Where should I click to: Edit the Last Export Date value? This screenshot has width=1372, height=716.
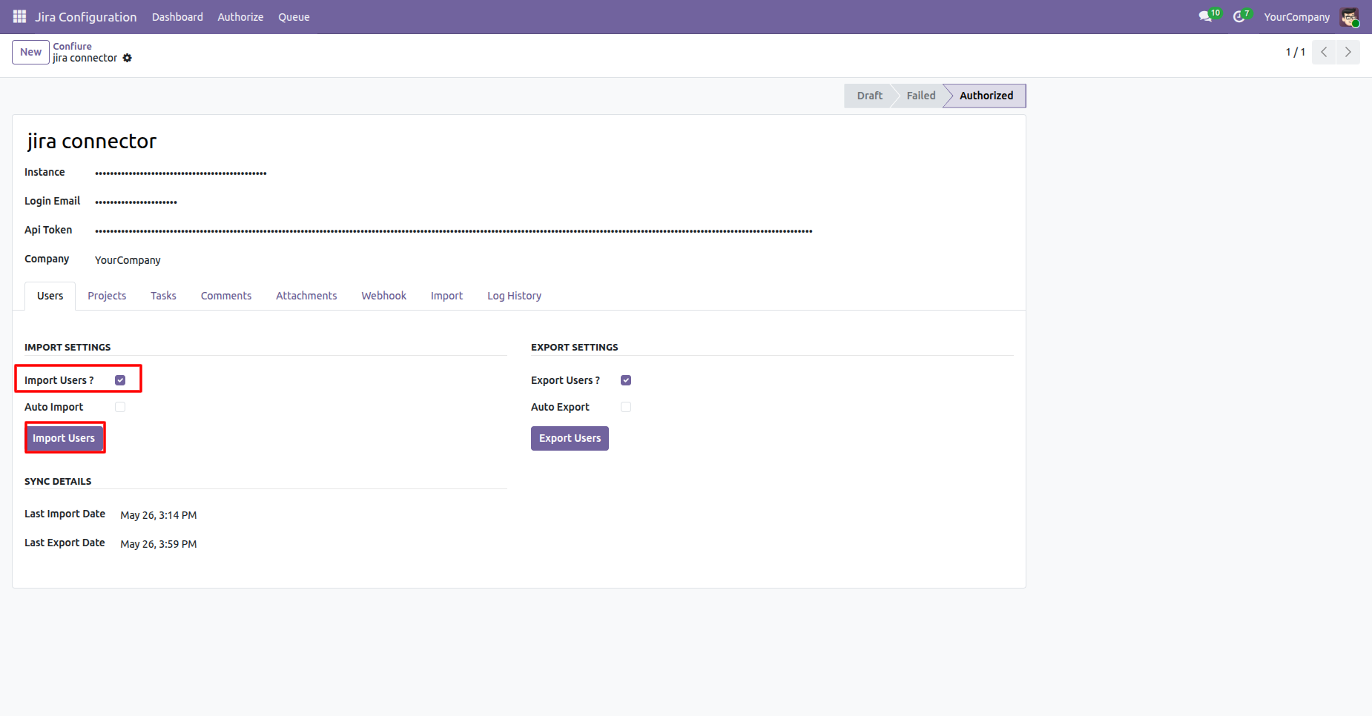pos(159,544)
